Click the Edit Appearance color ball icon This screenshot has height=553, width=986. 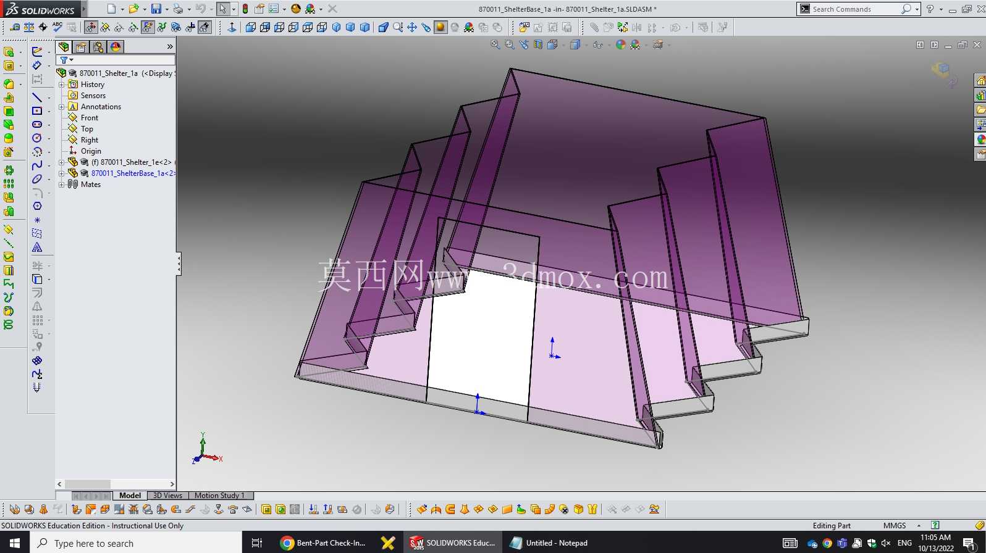point(621,44)
